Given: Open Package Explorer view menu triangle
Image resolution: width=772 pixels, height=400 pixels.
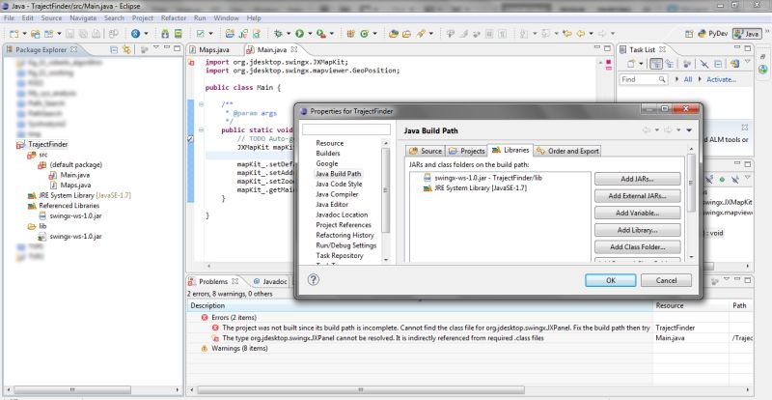Looking at the screenshot, I should [x=155, y=47].
